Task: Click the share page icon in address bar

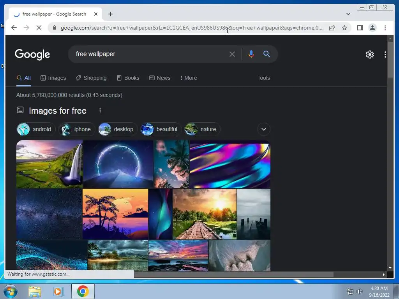Action: coord(332,28)
